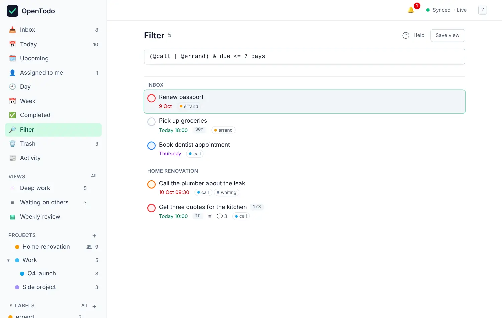Click the Completed green check icon

[12, 115]
